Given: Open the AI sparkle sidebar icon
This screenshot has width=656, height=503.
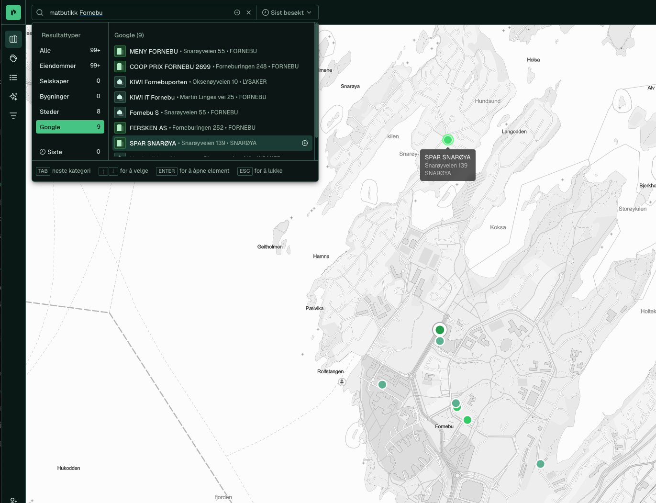Looking at the screenshot, I should (x=13, y=97).
